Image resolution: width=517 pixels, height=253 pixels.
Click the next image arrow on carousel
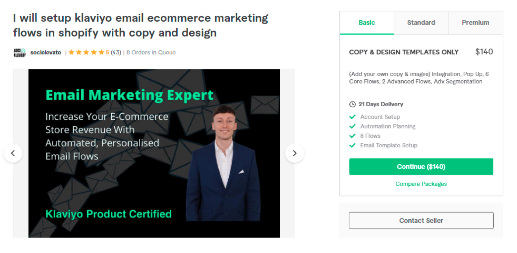(294, 153)
